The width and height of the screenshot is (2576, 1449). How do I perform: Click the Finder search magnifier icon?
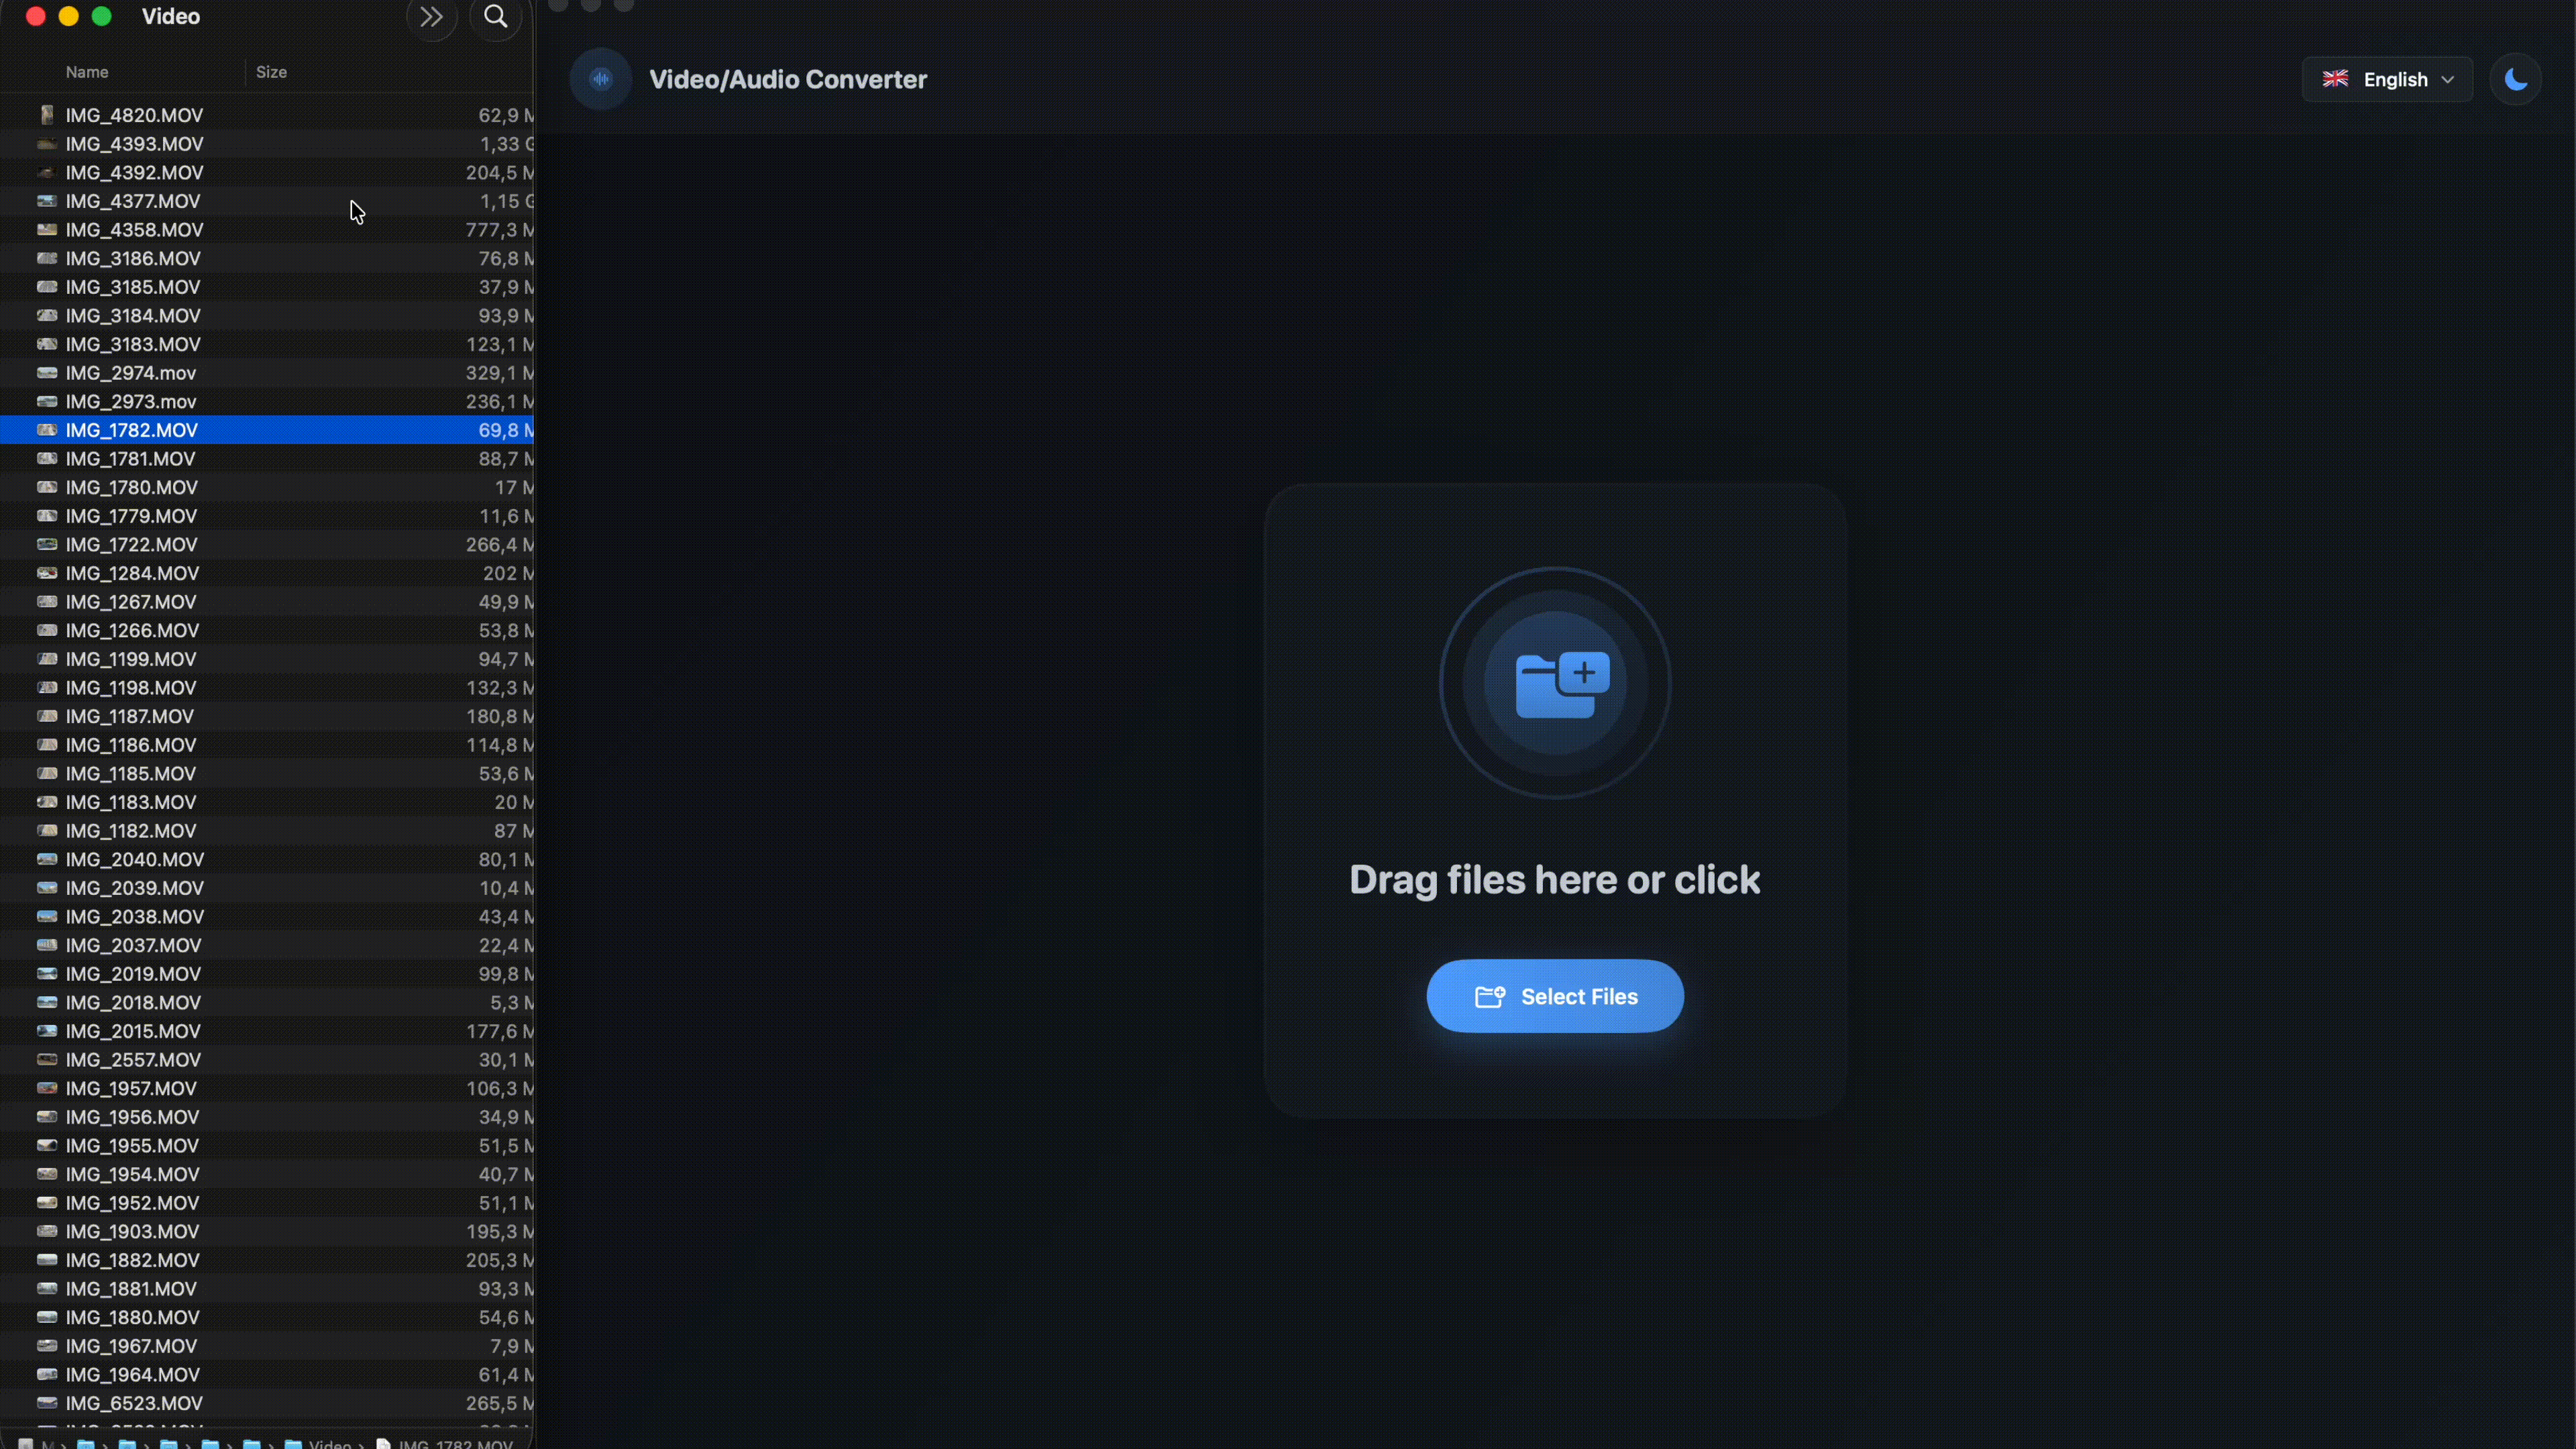tap(495, 17)
